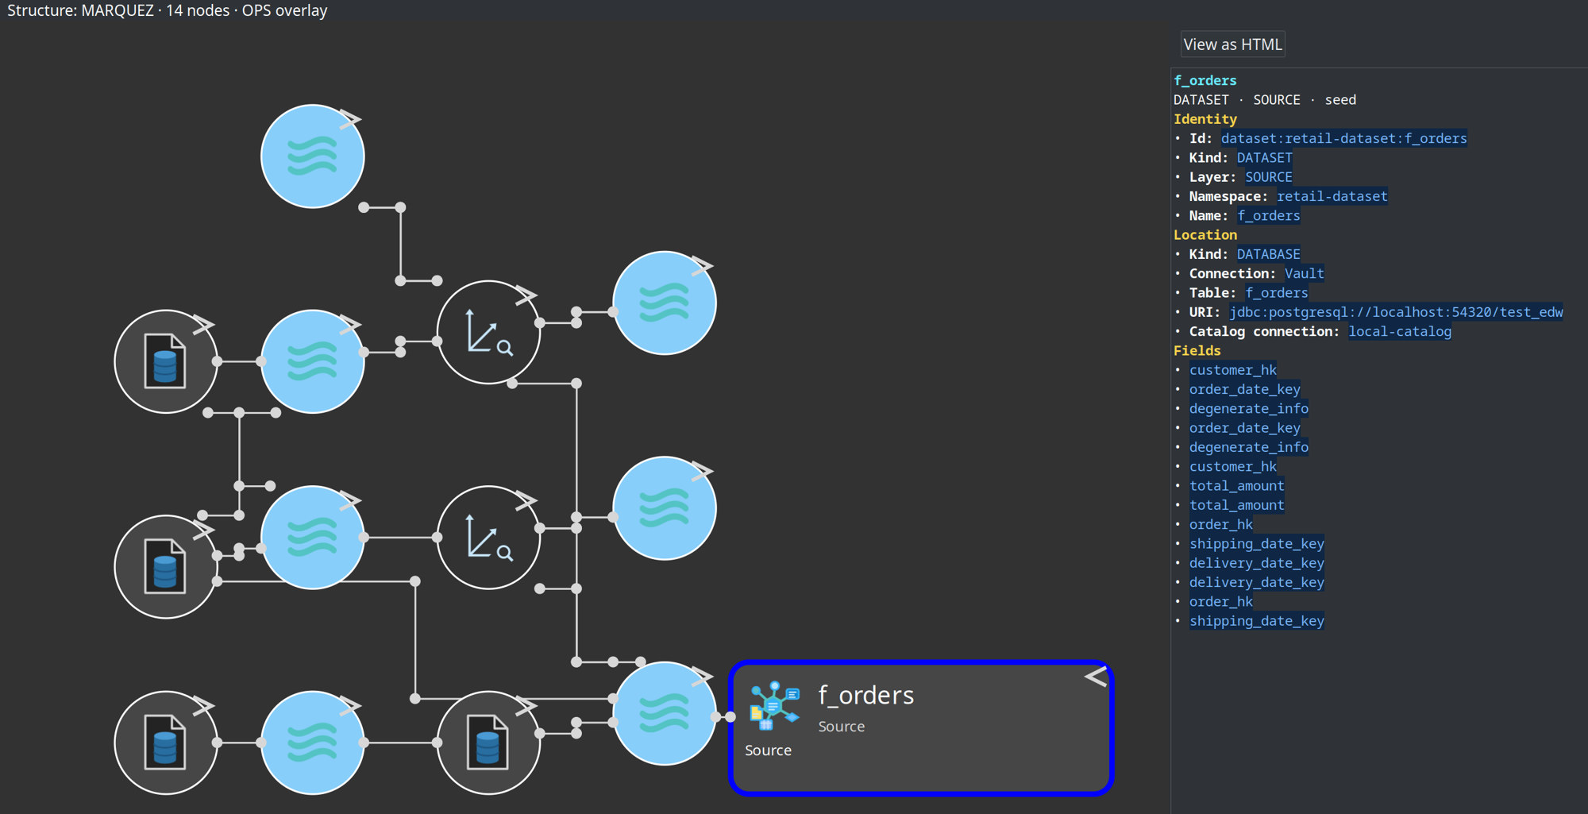Click the Fields section heading
Screen dimensions: 1588x814
(1197, 351)
